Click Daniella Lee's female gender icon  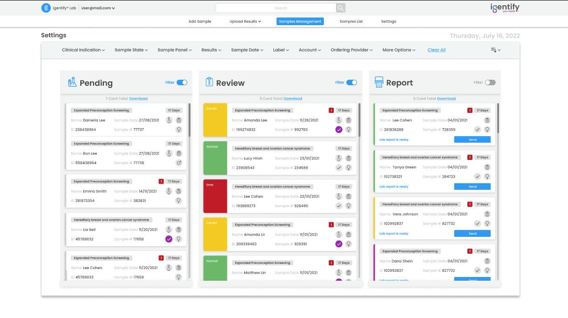tap(178, 130)
